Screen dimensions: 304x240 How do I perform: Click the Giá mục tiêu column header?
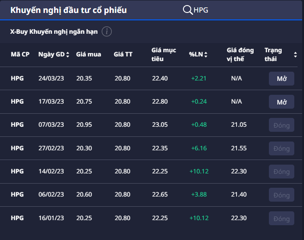click(161, 55)
